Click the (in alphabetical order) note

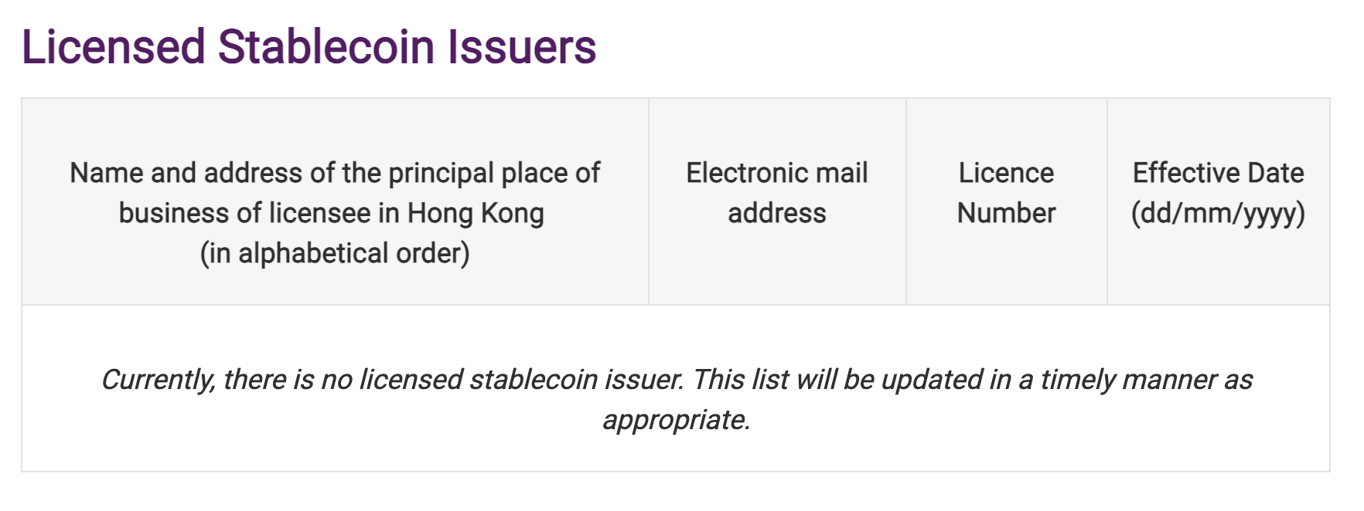335,253
